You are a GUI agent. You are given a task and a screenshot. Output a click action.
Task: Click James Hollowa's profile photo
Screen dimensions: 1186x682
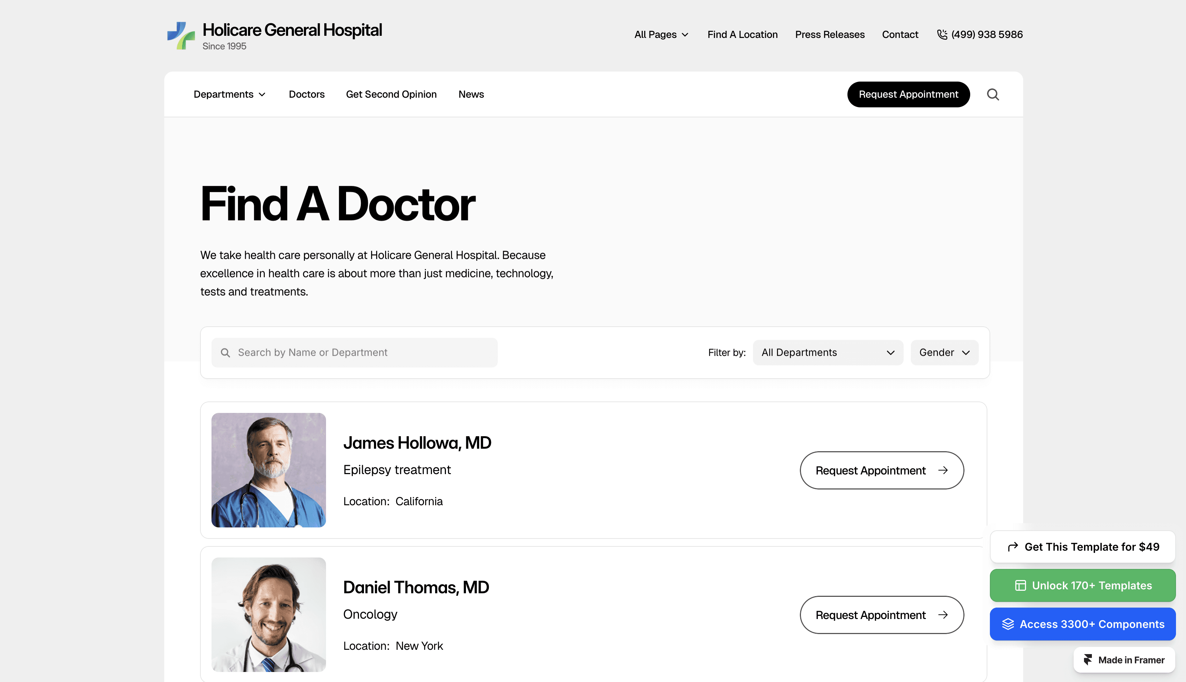pos(268,470)
